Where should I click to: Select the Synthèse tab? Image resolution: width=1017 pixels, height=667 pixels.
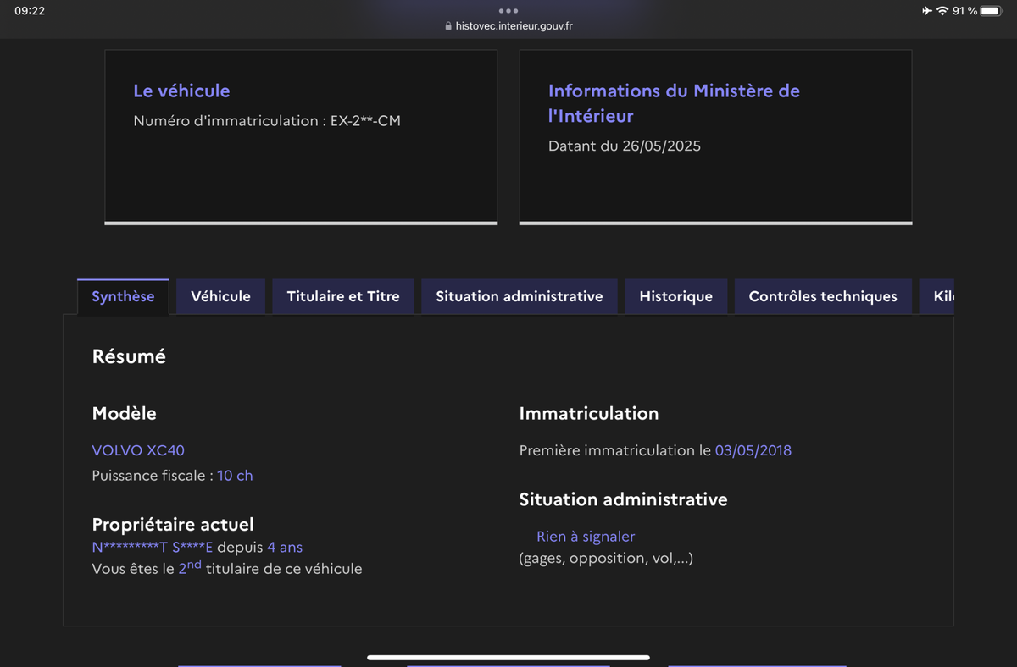click(x=123, y=296)
